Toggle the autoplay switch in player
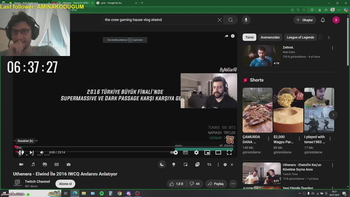The width and height of the screenshot is (350, 197). 174,153
